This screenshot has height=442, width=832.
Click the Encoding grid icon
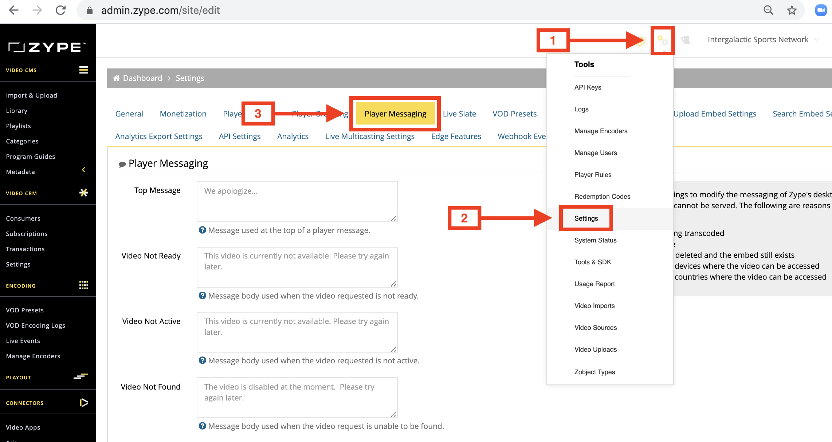[x=84, y=285]
